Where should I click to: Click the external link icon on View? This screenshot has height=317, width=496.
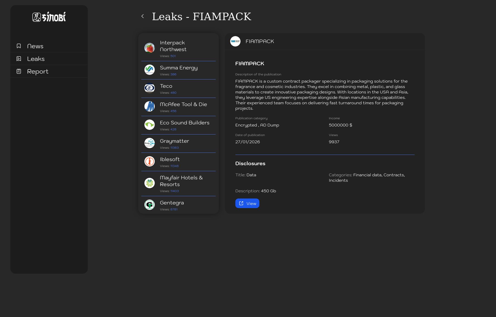pyautogui.click(x=241, y=203)
